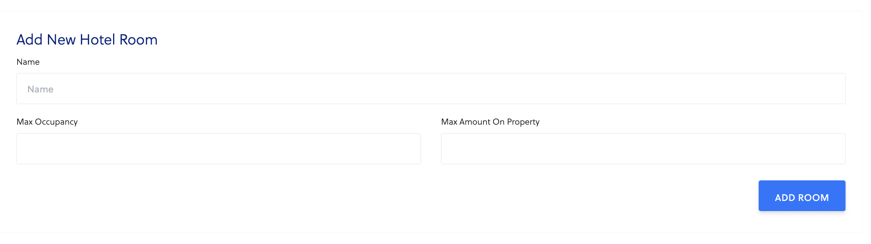
Task: Click the field under Max Occupancy
Action: pyautogui.click(x=218, y=149)
